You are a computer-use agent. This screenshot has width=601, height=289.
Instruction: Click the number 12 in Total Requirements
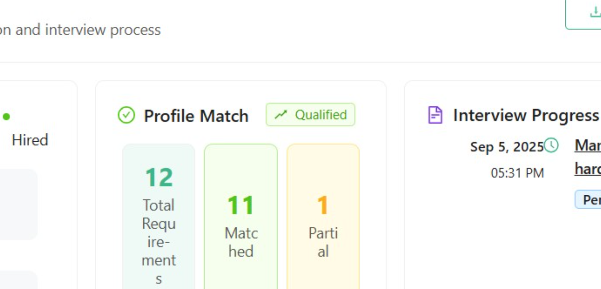point(159,178)
